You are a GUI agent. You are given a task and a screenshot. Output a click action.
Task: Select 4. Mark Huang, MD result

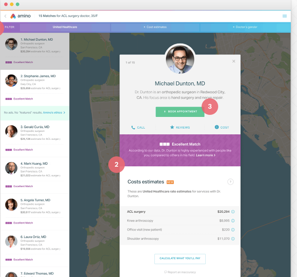click(x=35, y=175)
